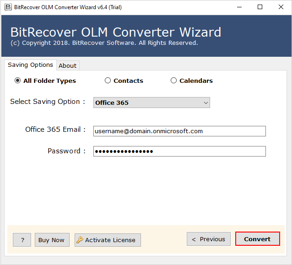Select the All Folder Types radio button
This screenshot has width=292, height=265.
pyautogui.click(x=18, y=81)
